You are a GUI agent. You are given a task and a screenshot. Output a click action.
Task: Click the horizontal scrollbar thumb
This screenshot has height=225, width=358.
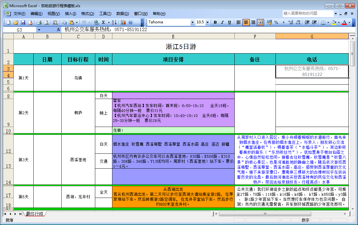click(265, 214)
